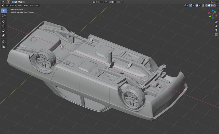Switch orthographic/perspective using grid icon

216,35
